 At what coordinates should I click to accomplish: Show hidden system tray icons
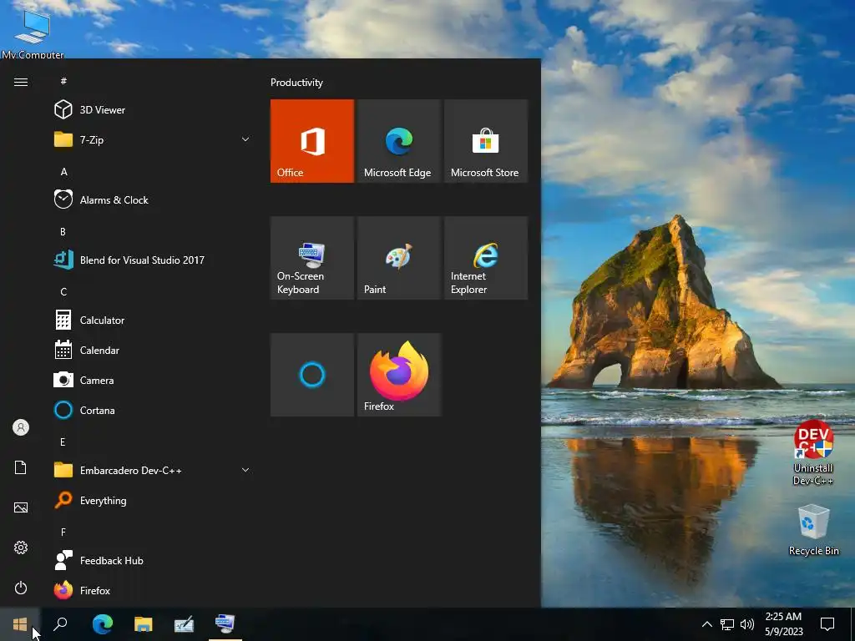click(706, 624)
